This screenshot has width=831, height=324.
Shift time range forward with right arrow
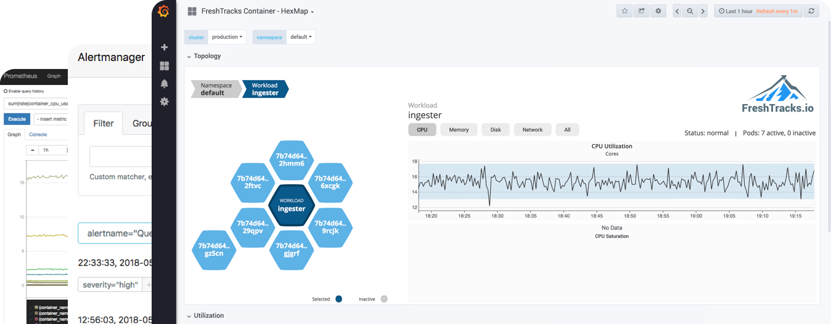pos(702,11)
